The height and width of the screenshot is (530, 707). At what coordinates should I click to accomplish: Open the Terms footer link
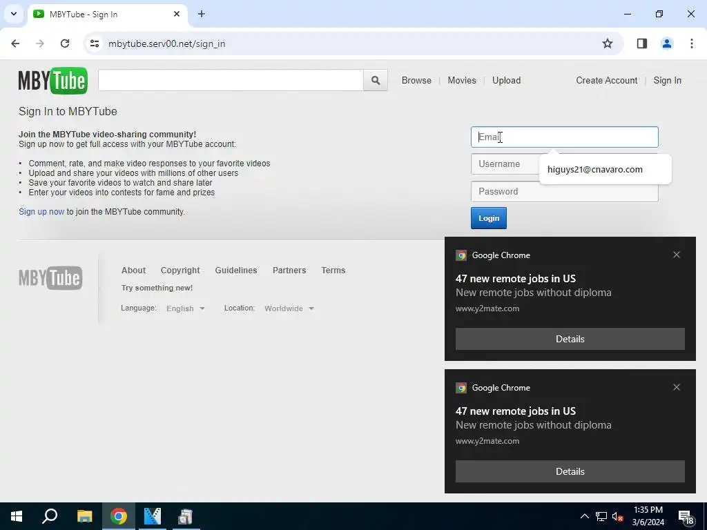click(333, 270)
